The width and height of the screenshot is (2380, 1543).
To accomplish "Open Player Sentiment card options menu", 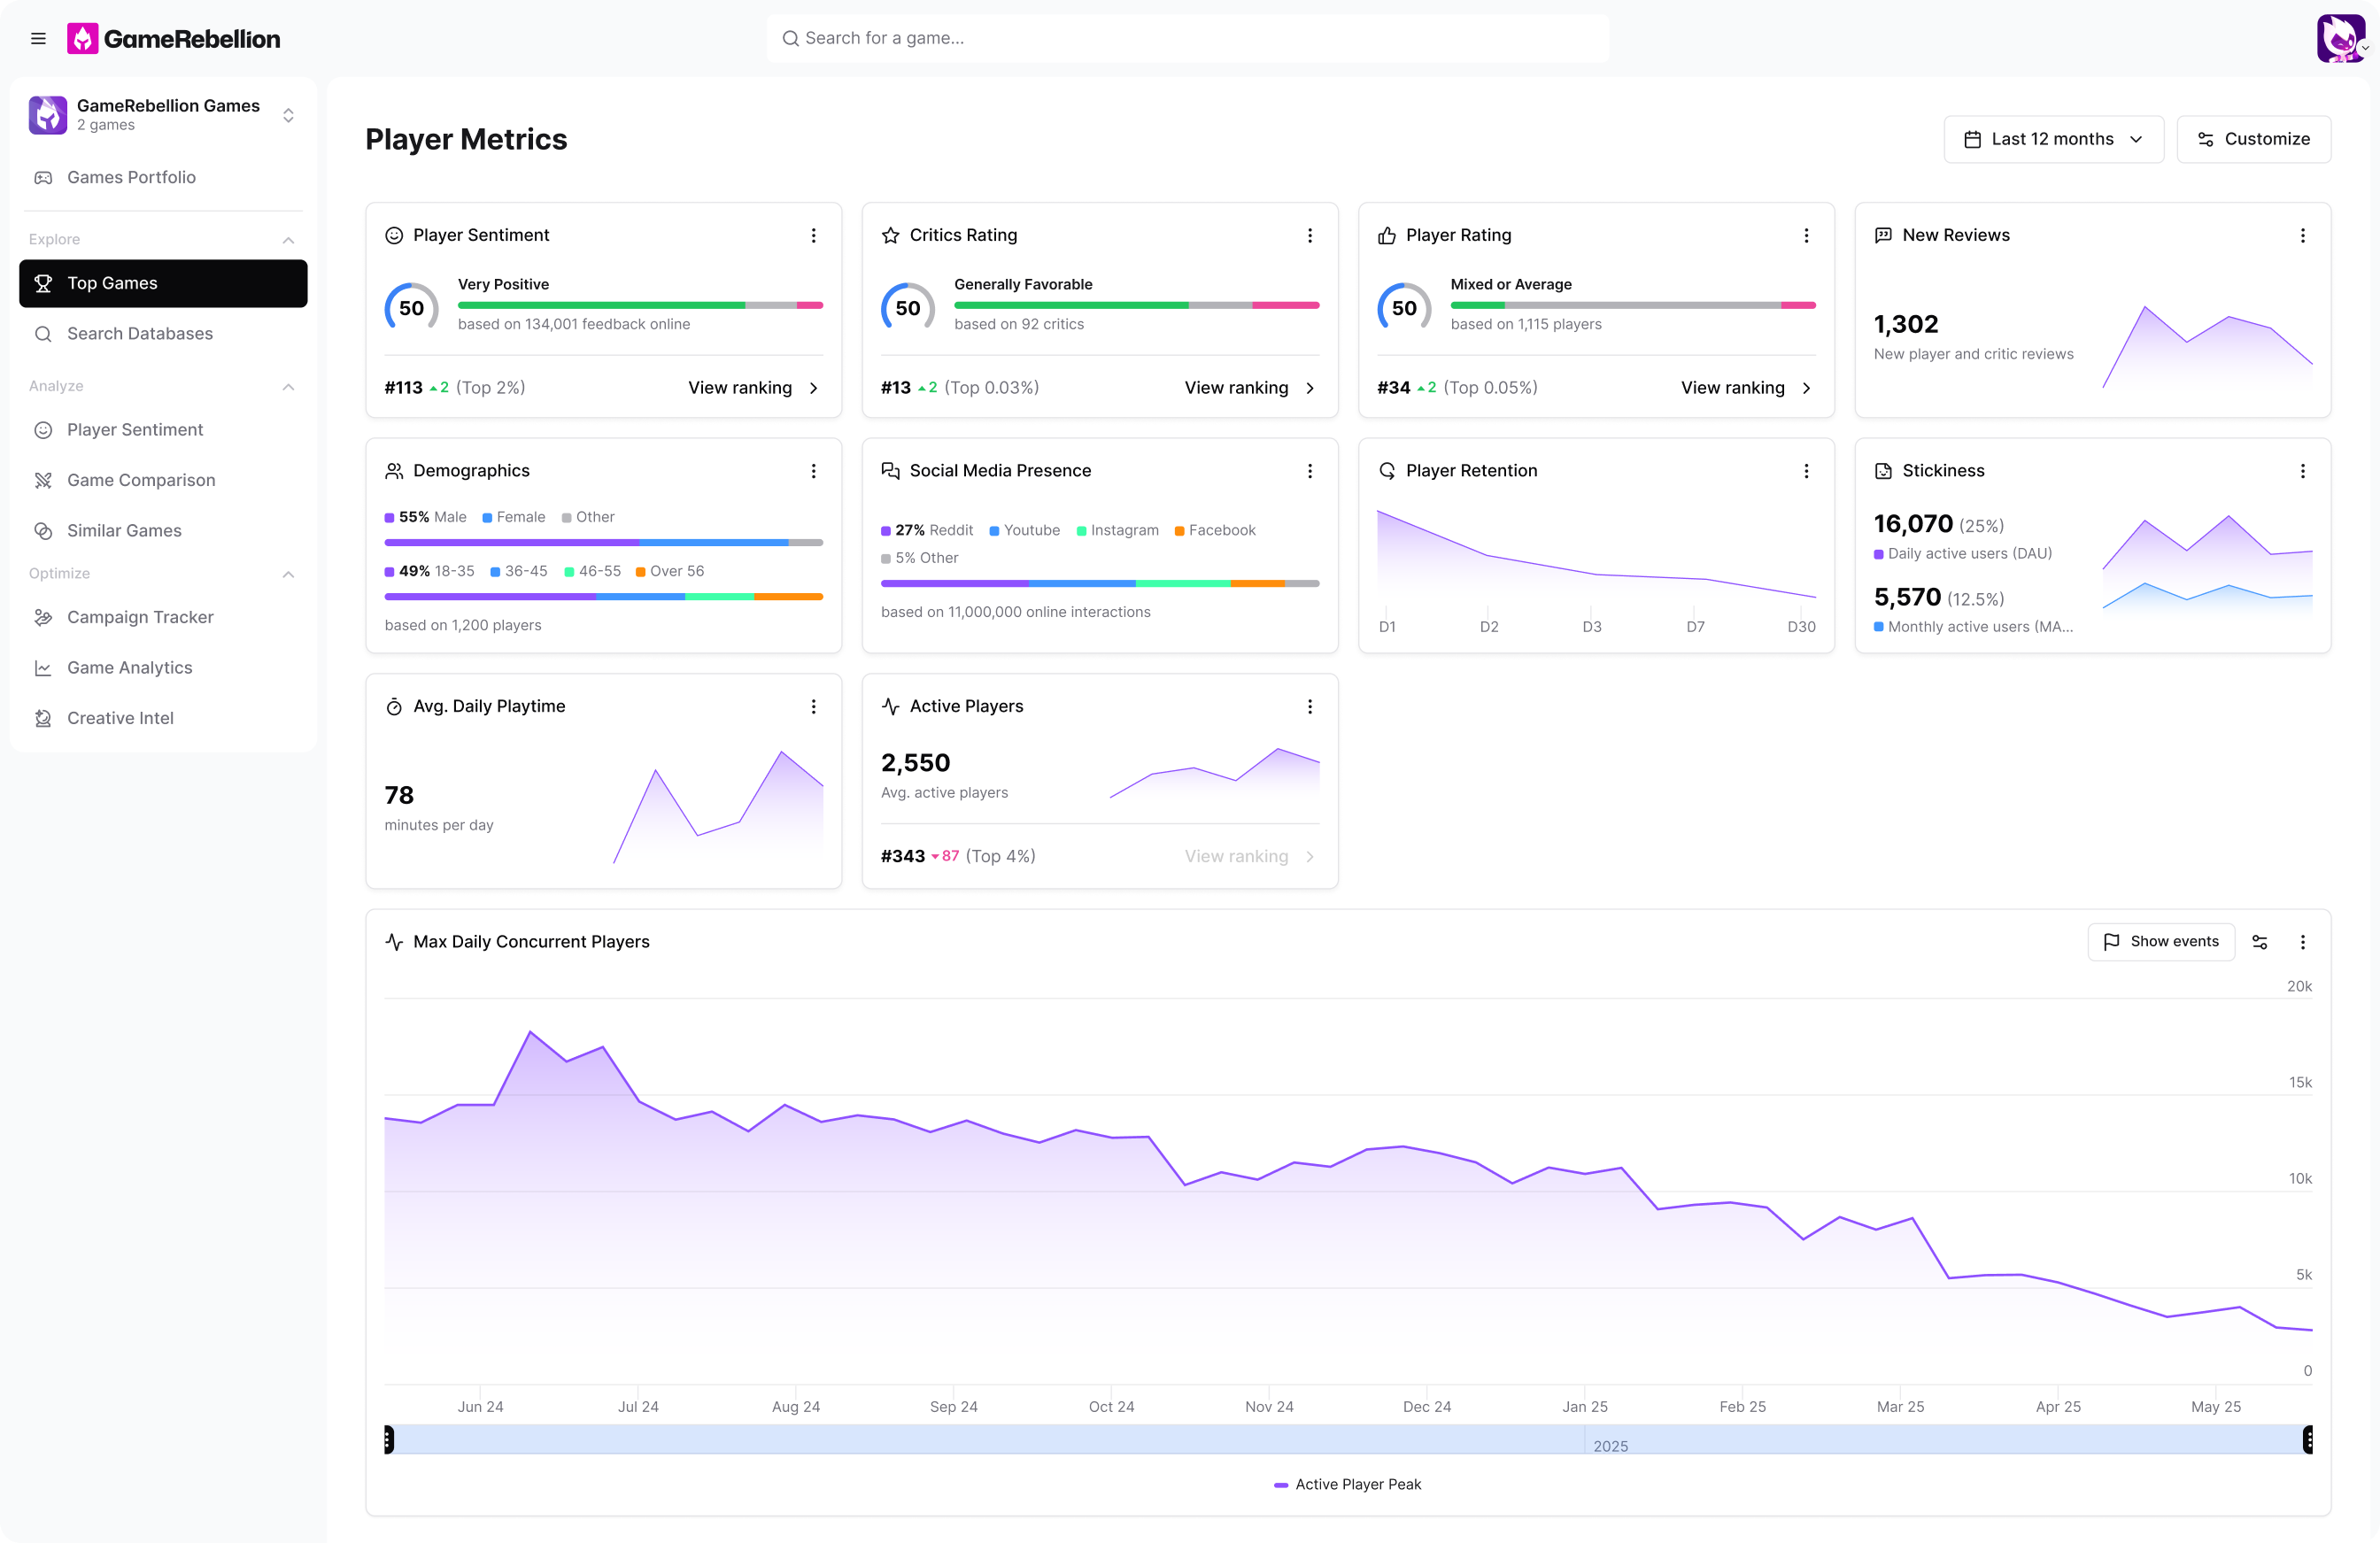I will tap(813, 235).
